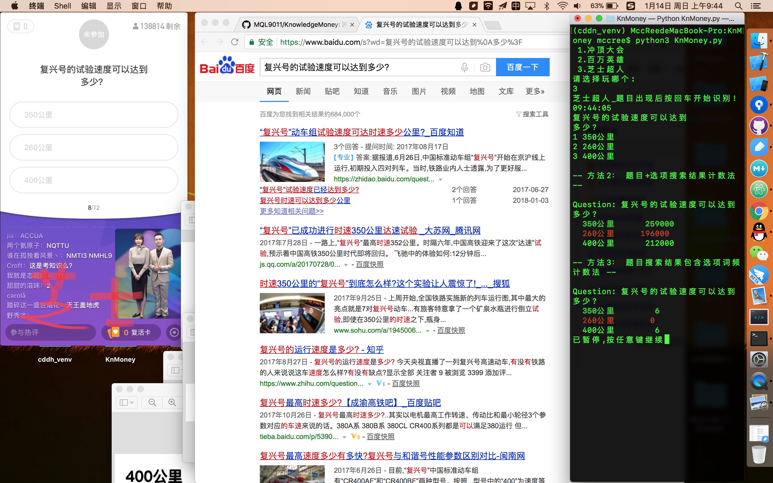The height and width of the screenshot is (483, 773).
Task: Choose the 400公里 answer option
Action: coord(94,180)
